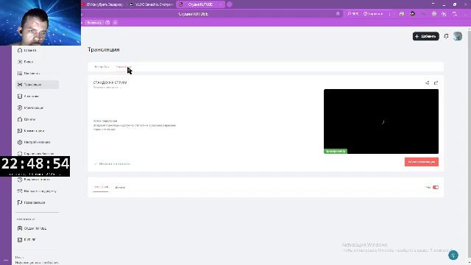
Task: Click the share icon on stream card
Action: point(427,83)
